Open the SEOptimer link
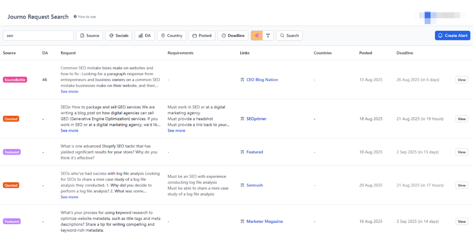This screenshot has height=247, width=473. coord(257,119)
